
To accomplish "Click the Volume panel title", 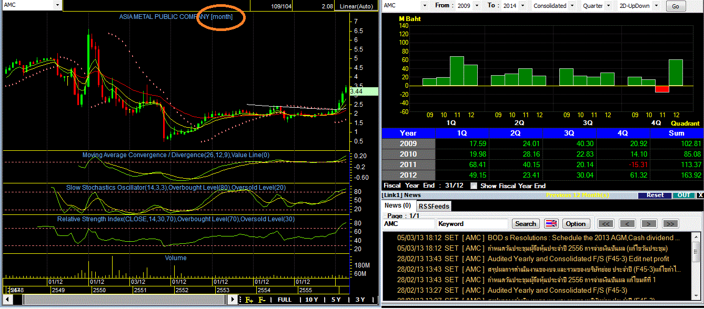I will click(176, 258).
